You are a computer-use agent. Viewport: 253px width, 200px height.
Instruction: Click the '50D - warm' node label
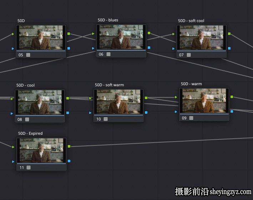191,84
